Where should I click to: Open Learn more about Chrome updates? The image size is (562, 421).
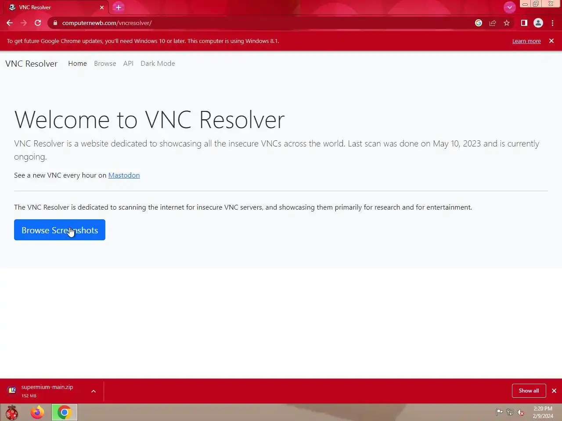(526, 41)
